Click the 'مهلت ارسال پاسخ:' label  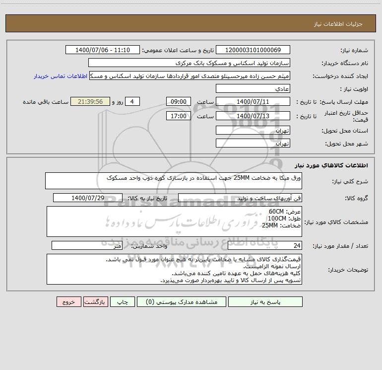[344, 102]
